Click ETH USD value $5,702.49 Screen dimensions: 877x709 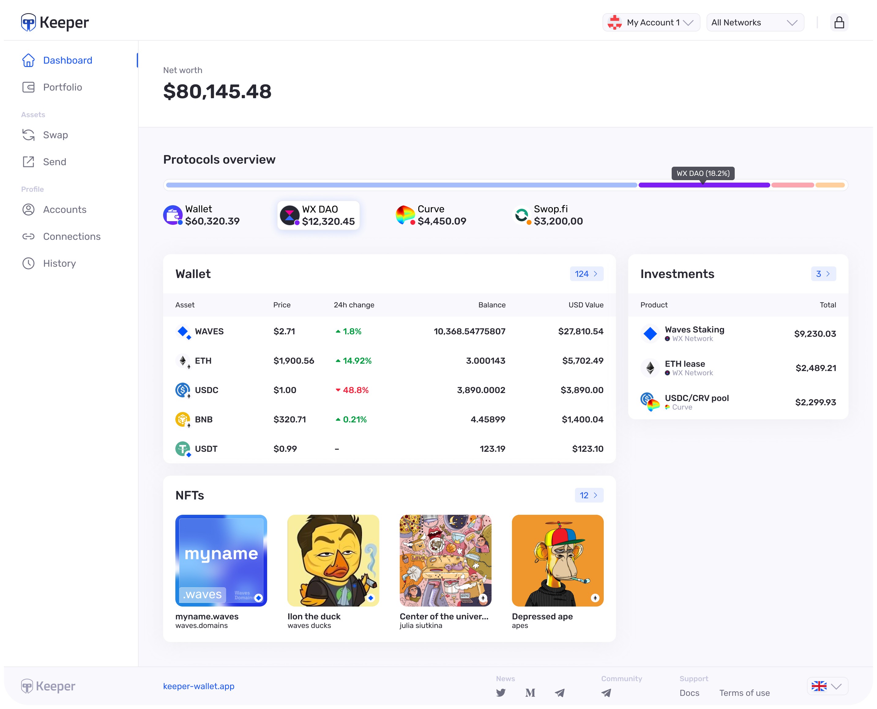pyautogui.click(x=583, y=361)
